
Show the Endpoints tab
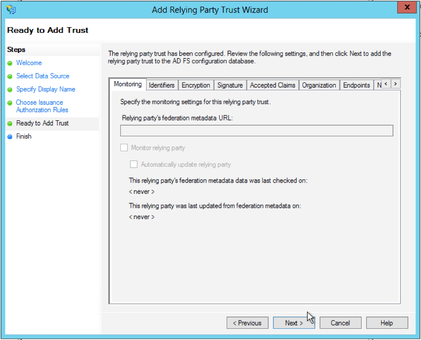coord(356,85)
